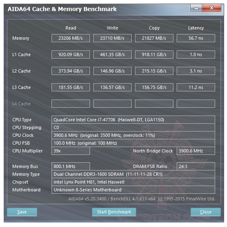Click the Close button at bottom

(x=206, y=212)
